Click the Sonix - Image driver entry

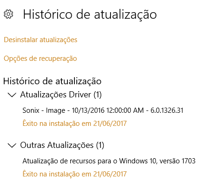[x=103, y=110]
